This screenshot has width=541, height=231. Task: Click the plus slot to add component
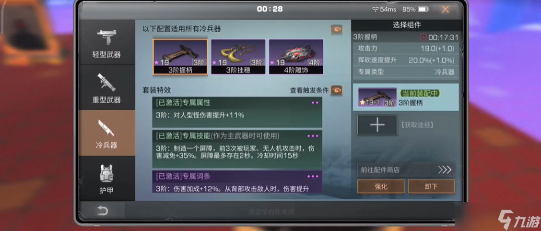coord(377,125)
